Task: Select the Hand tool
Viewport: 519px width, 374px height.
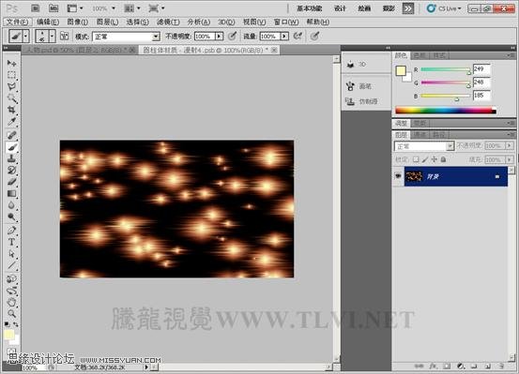Action: (12, 302)
